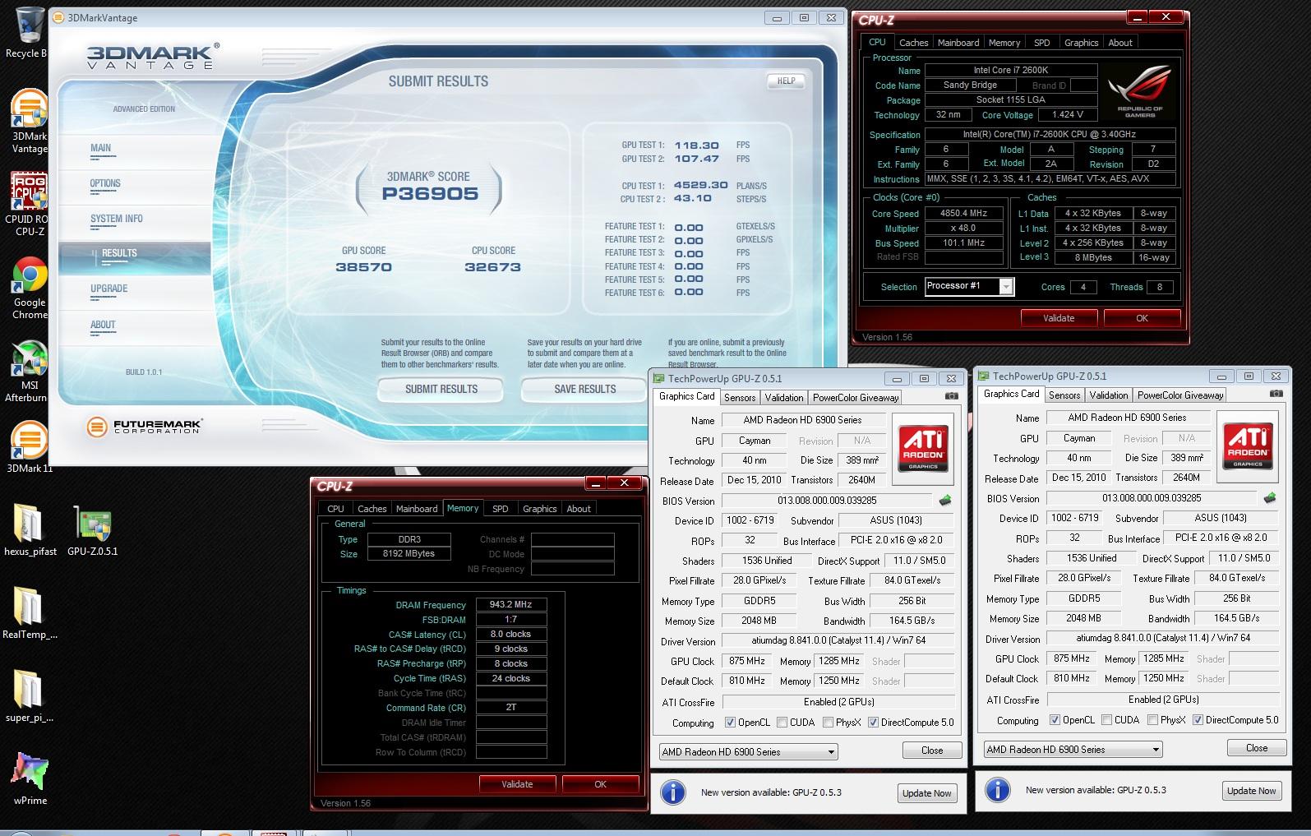Toggle CUDA checkbox in left GPU-Z window

pyautogui.click(x=782, y=723)
